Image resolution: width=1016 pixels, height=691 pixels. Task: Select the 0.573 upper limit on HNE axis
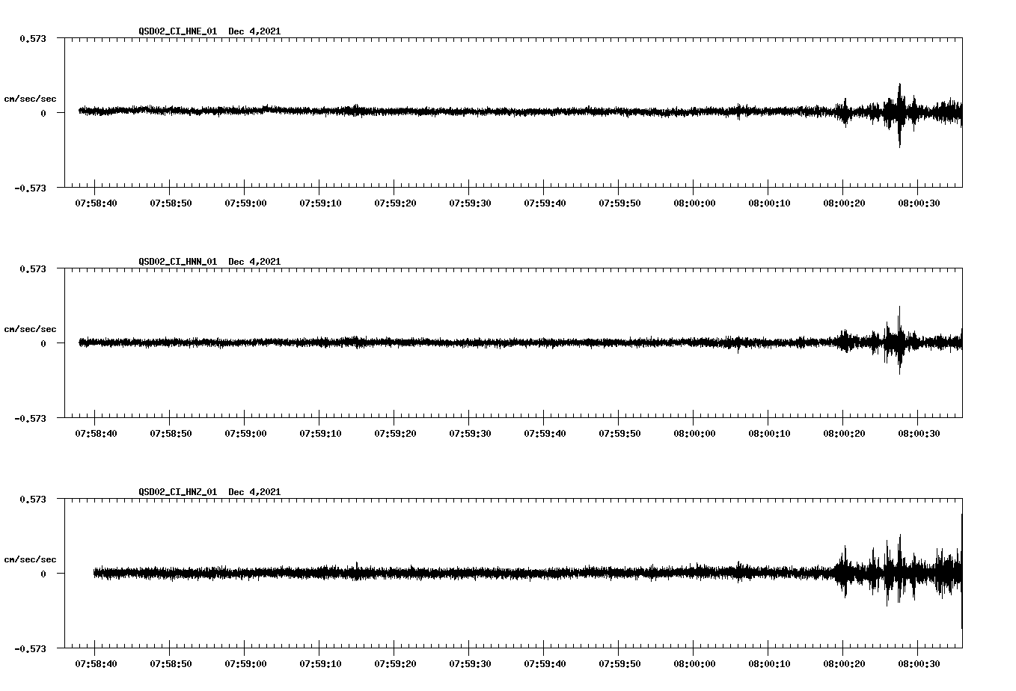[x=33, y=38]
